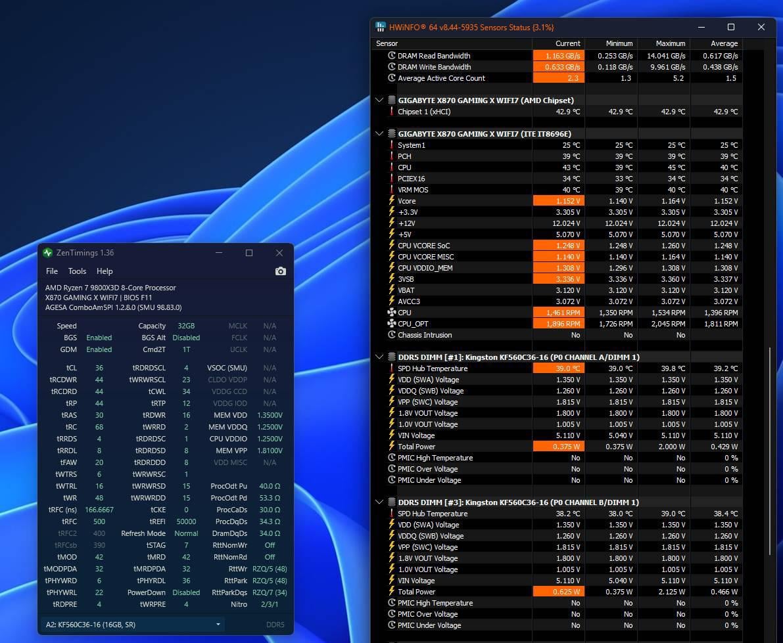This screenshot has width=783, height=643.
Task: Collapse the ITE IT8696E sensor group
Action: point(379,134)
